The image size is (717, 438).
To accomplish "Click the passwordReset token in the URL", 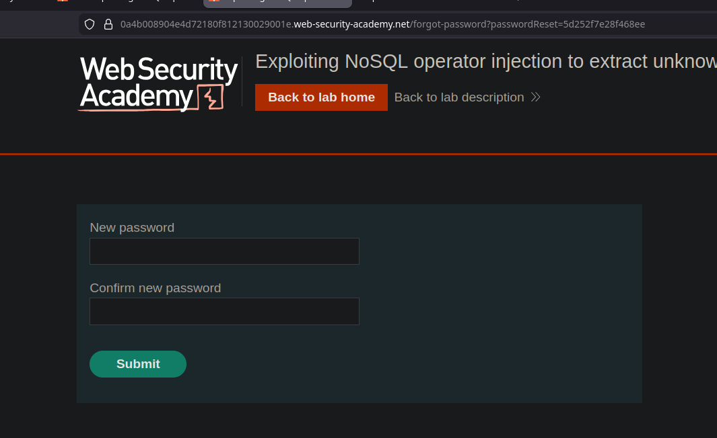I will coord(599,24).
